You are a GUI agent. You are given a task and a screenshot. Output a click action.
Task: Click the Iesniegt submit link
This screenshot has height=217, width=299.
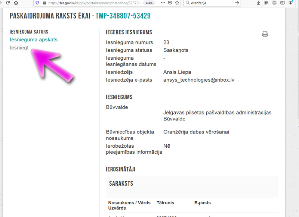(19, 47)
